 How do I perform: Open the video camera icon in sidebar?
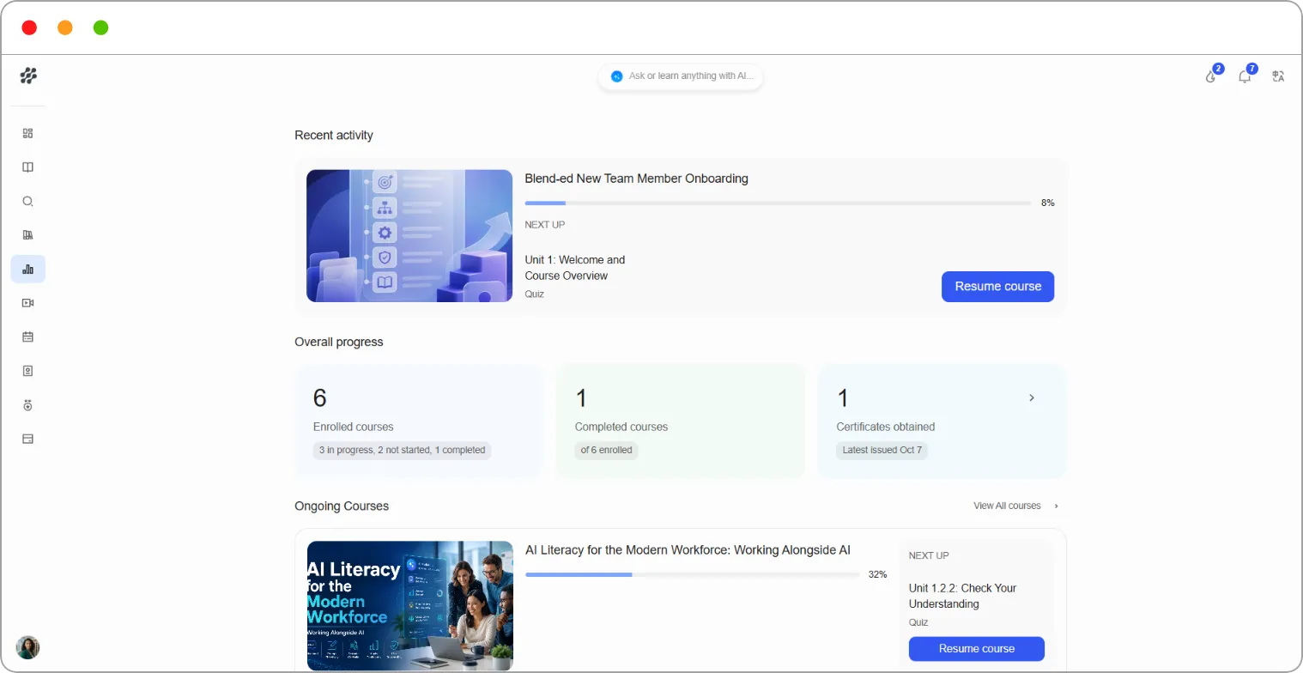coord(27,303)
